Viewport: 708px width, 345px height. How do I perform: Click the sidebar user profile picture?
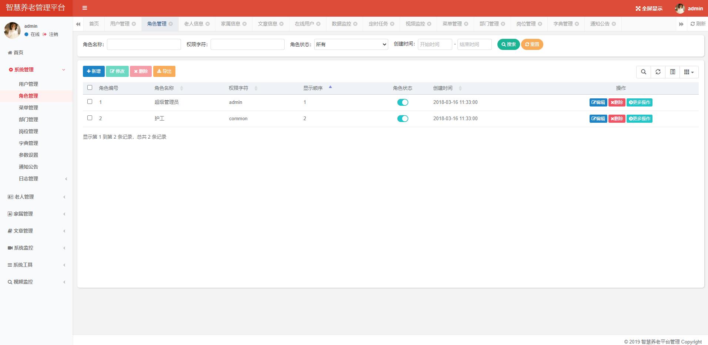coord(12,30)
